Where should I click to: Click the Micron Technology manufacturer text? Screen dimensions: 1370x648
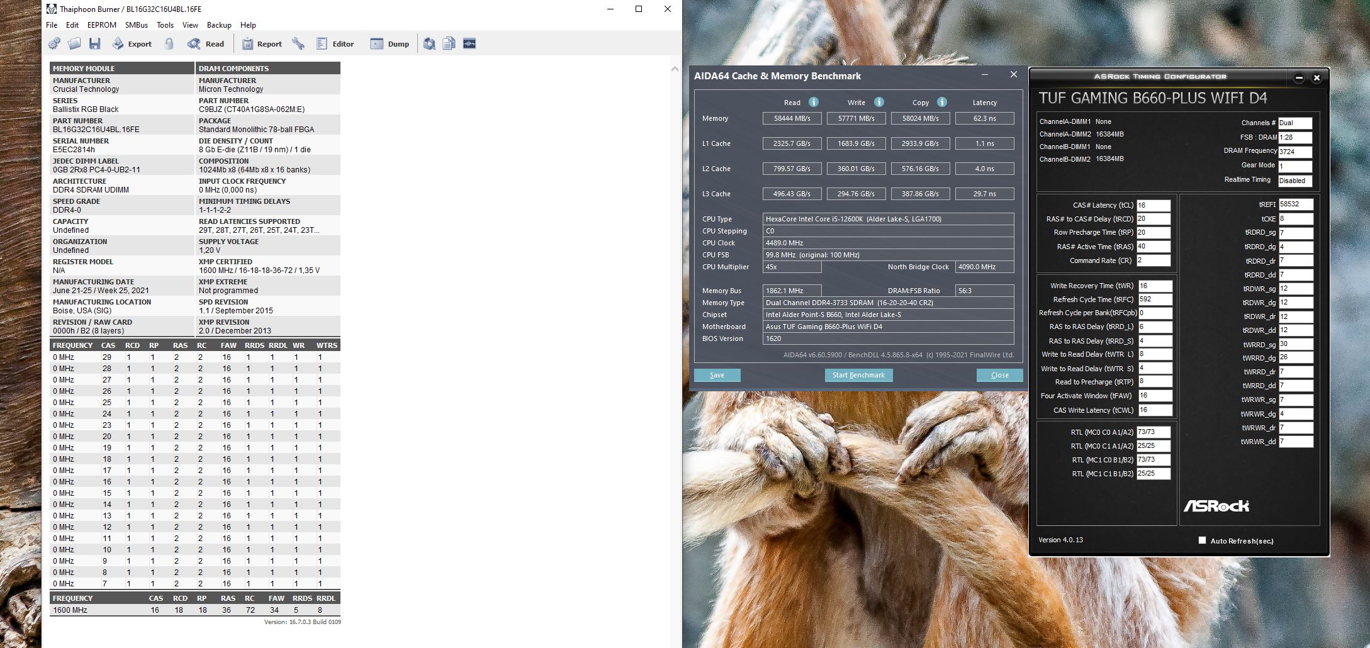231,89
